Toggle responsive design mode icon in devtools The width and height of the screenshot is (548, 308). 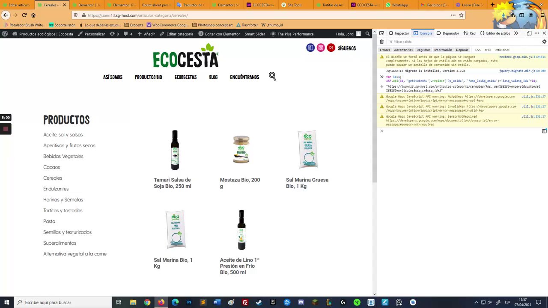pos(529,33)
